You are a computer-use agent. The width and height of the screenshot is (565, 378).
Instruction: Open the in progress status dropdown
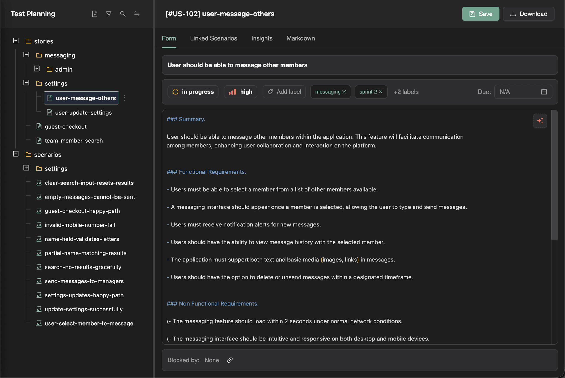pyautogui.click(x=193, y=92)
